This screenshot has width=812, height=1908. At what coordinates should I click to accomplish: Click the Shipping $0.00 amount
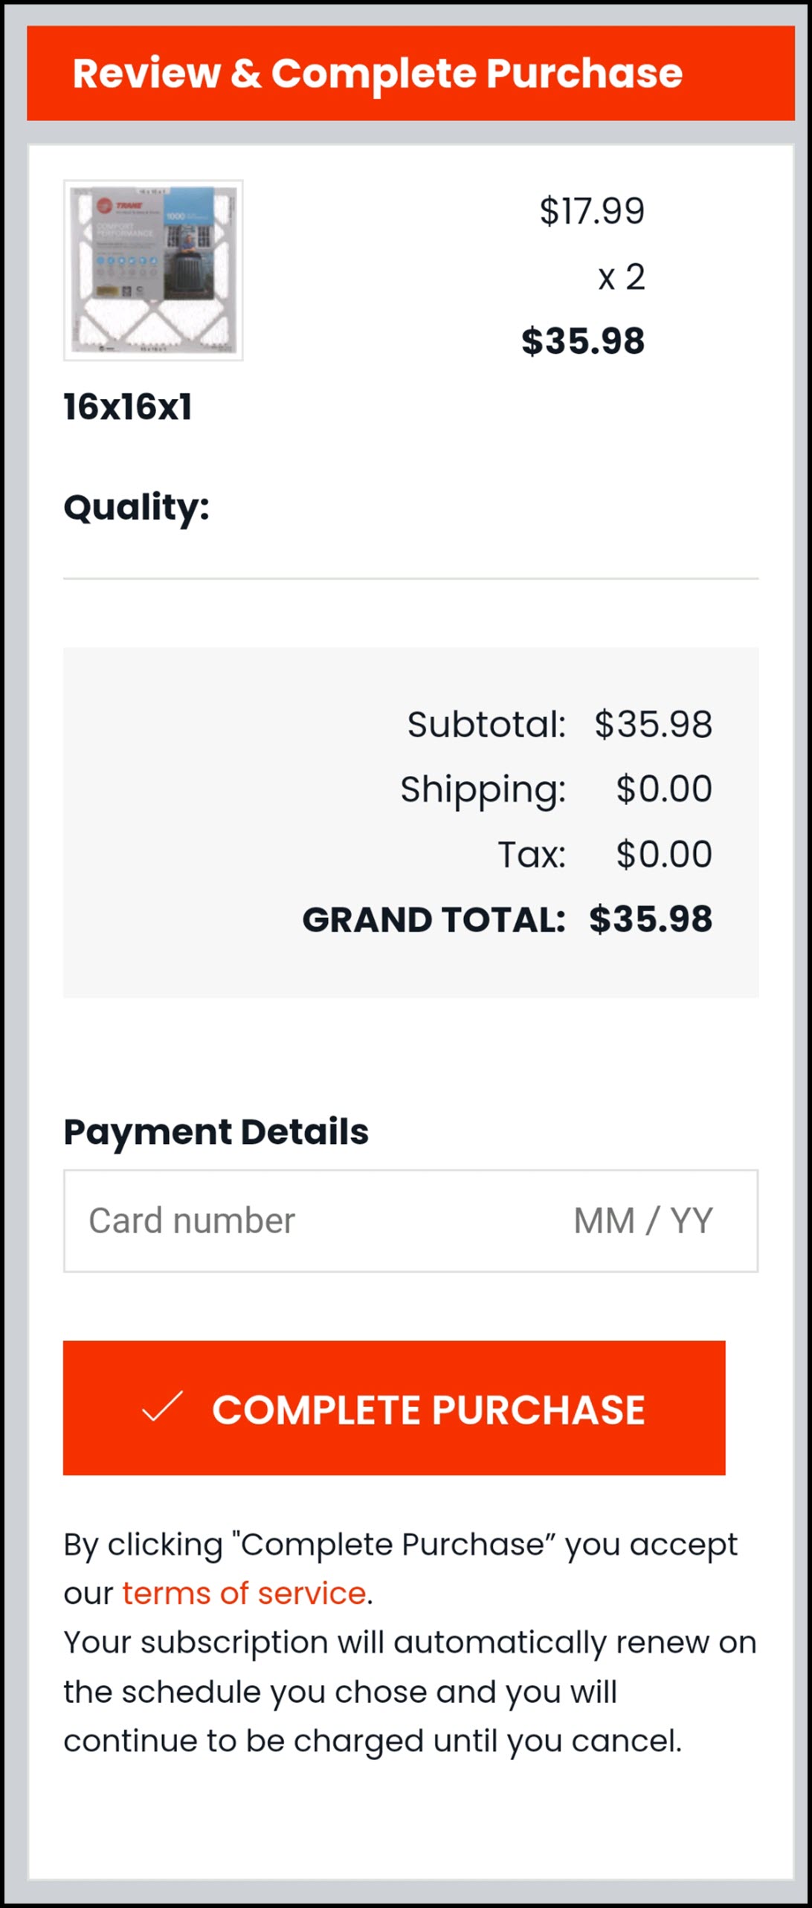click(x=663, y=789)
